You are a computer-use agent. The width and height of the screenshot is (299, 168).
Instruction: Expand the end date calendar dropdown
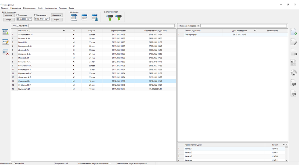click(x=47, y=19)
